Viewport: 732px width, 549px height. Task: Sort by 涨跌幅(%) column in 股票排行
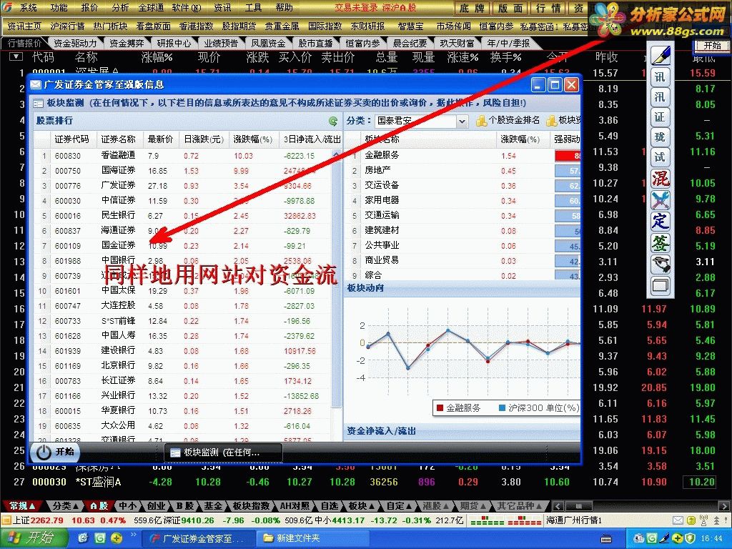pyautogui.click(x=252, y=139)
